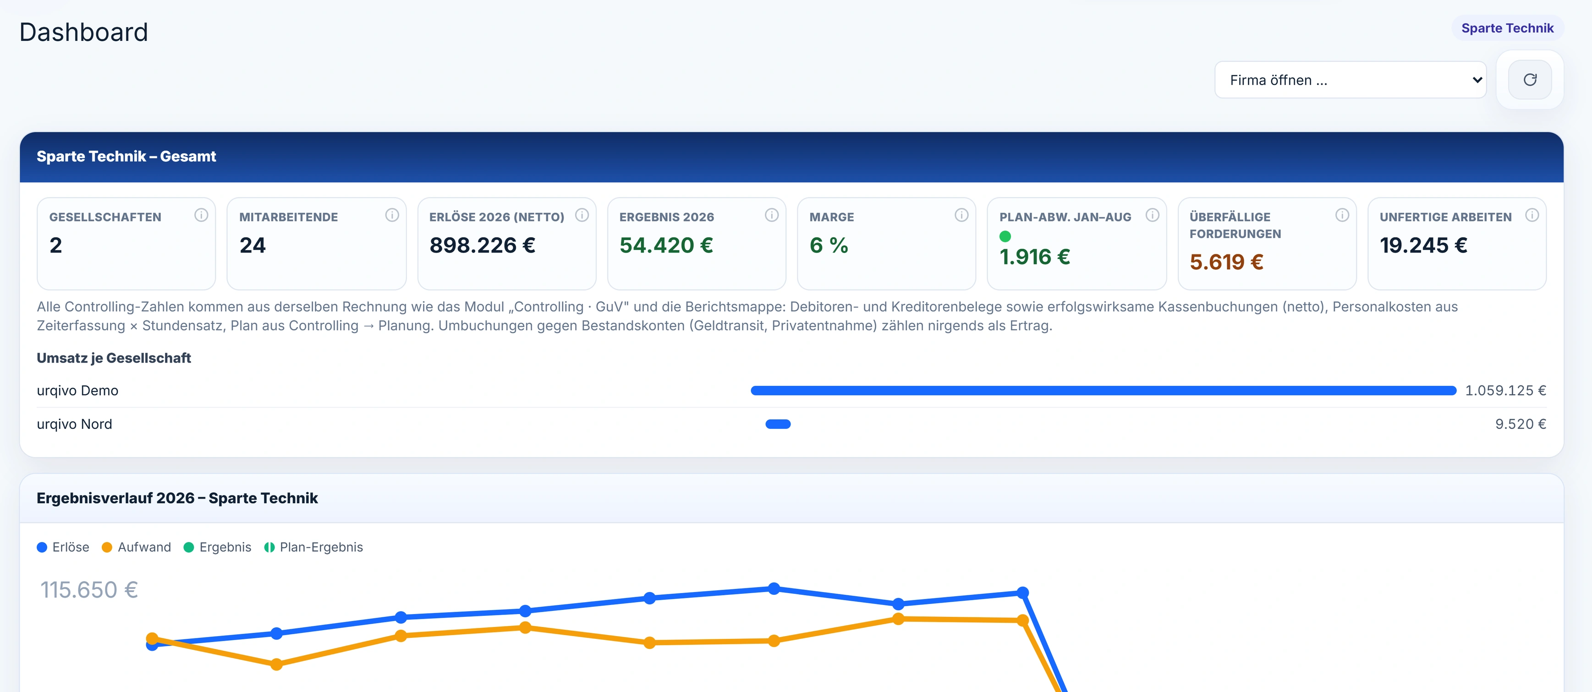Click the unfinished work value '19.245 €'
The image size is (1592, 692).
click(x=1423, y=245)
